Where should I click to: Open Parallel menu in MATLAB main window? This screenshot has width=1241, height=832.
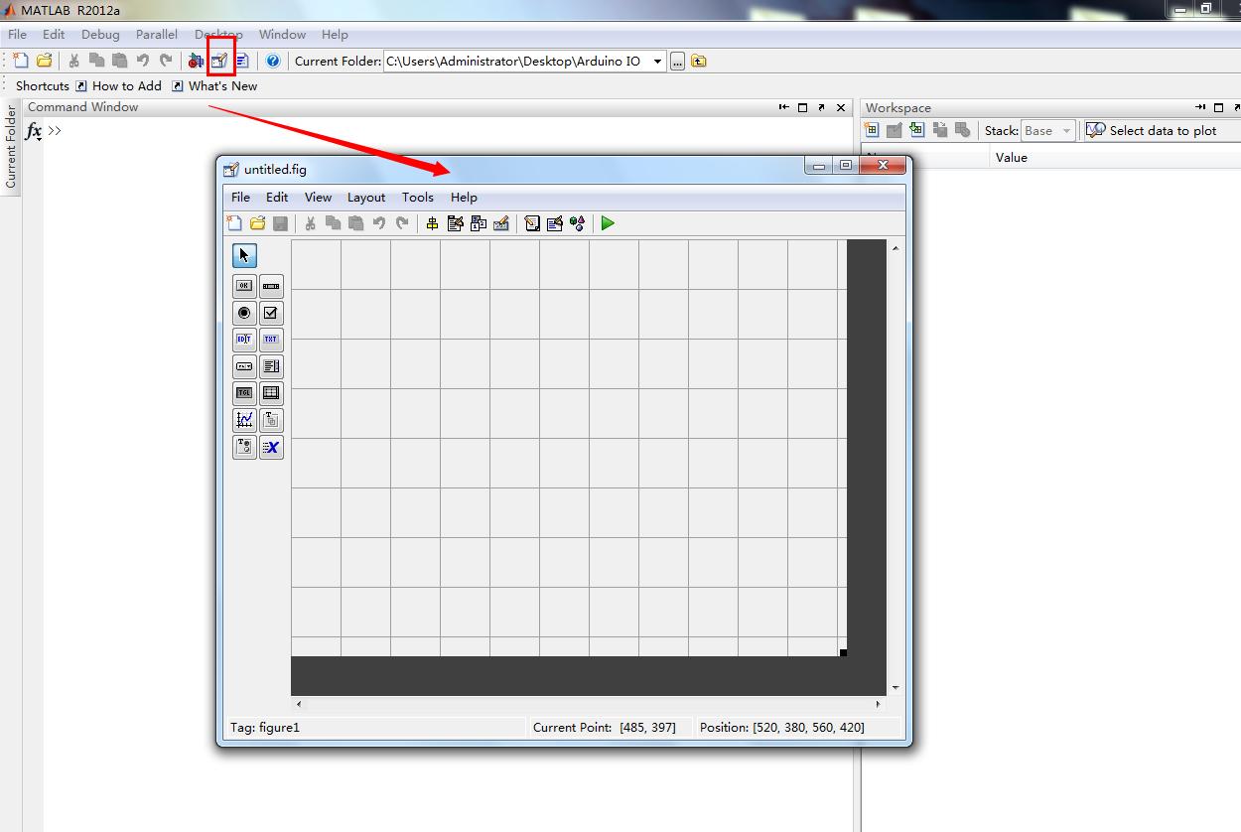pyautogui.click(x=157, y=34)
